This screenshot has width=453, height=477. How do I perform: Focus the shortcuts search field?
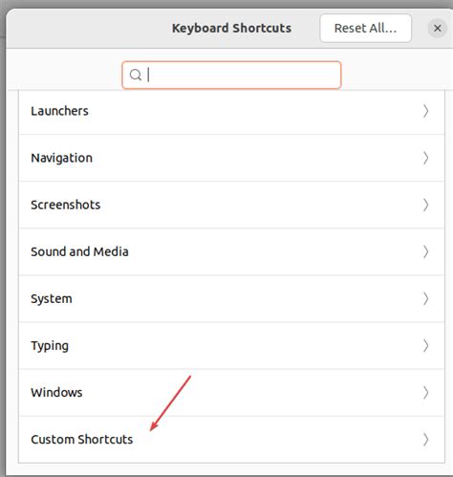pyautogui.click(x=231, y=76)
